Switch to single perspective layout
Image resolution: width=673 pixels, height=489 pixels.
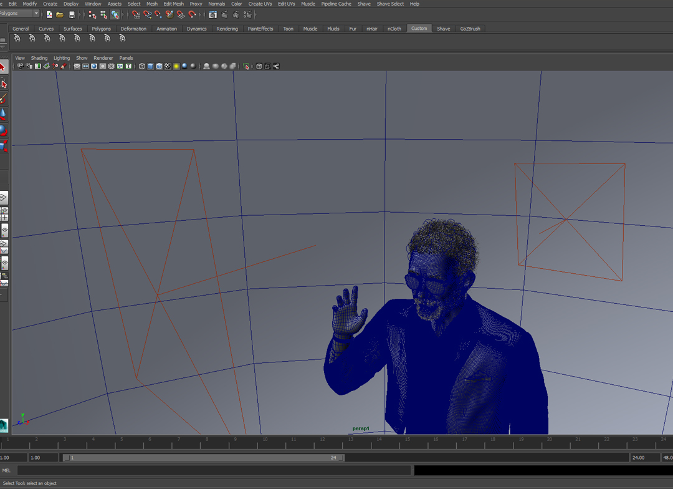click(x=4, y=198)
